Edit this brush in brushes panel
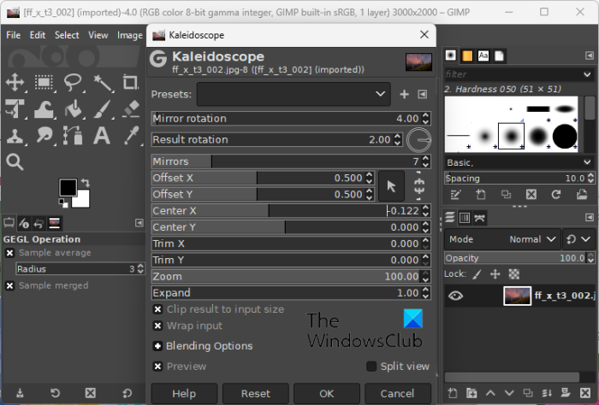Screen dimensions: 599x405 tap(455, 195)
